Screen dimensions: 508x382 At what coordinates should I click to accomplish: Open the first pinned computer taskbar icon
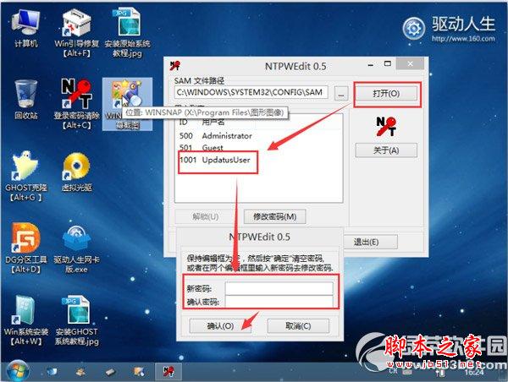pyautogui.click(x=52, y=372)
